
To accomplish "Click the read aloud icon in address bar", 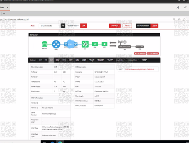I will 179,19.
